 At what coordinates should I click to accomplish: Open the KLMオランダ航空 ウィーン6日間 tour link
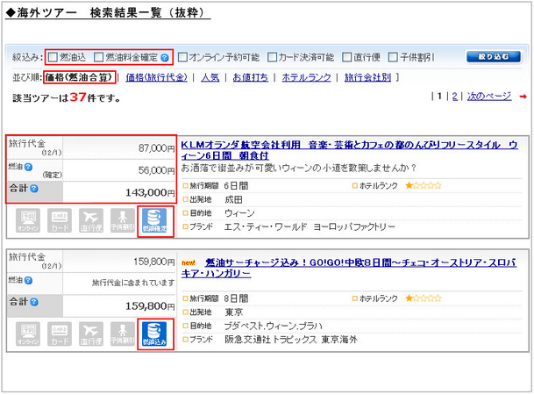tap(349, 150)
